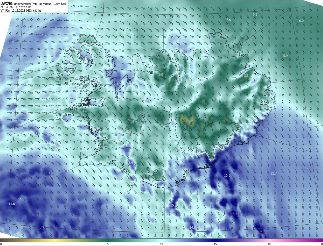
Task: Click the initial time line 'IT: þri. 09. 12. 2025 21Z'
Action: tap(16, 7)
